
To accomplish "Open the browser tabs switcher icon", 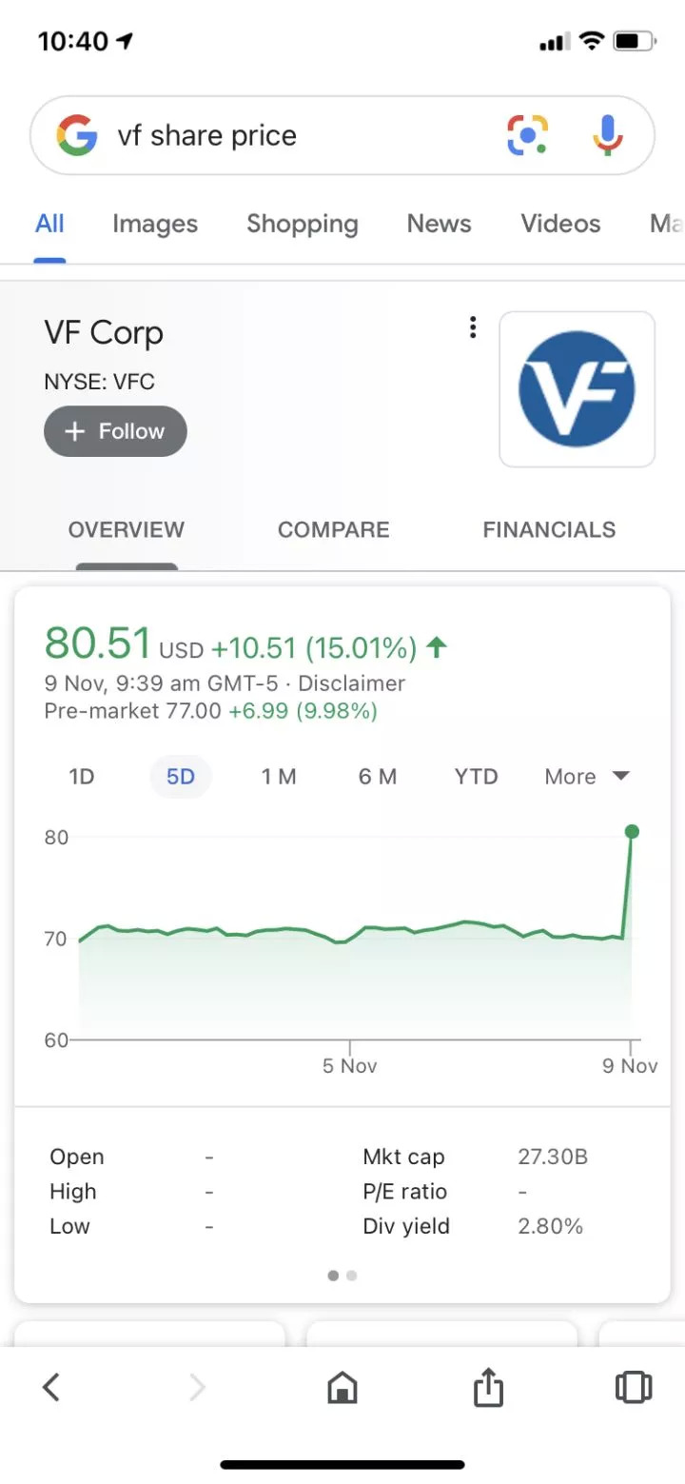I will tap(634, 1387).
